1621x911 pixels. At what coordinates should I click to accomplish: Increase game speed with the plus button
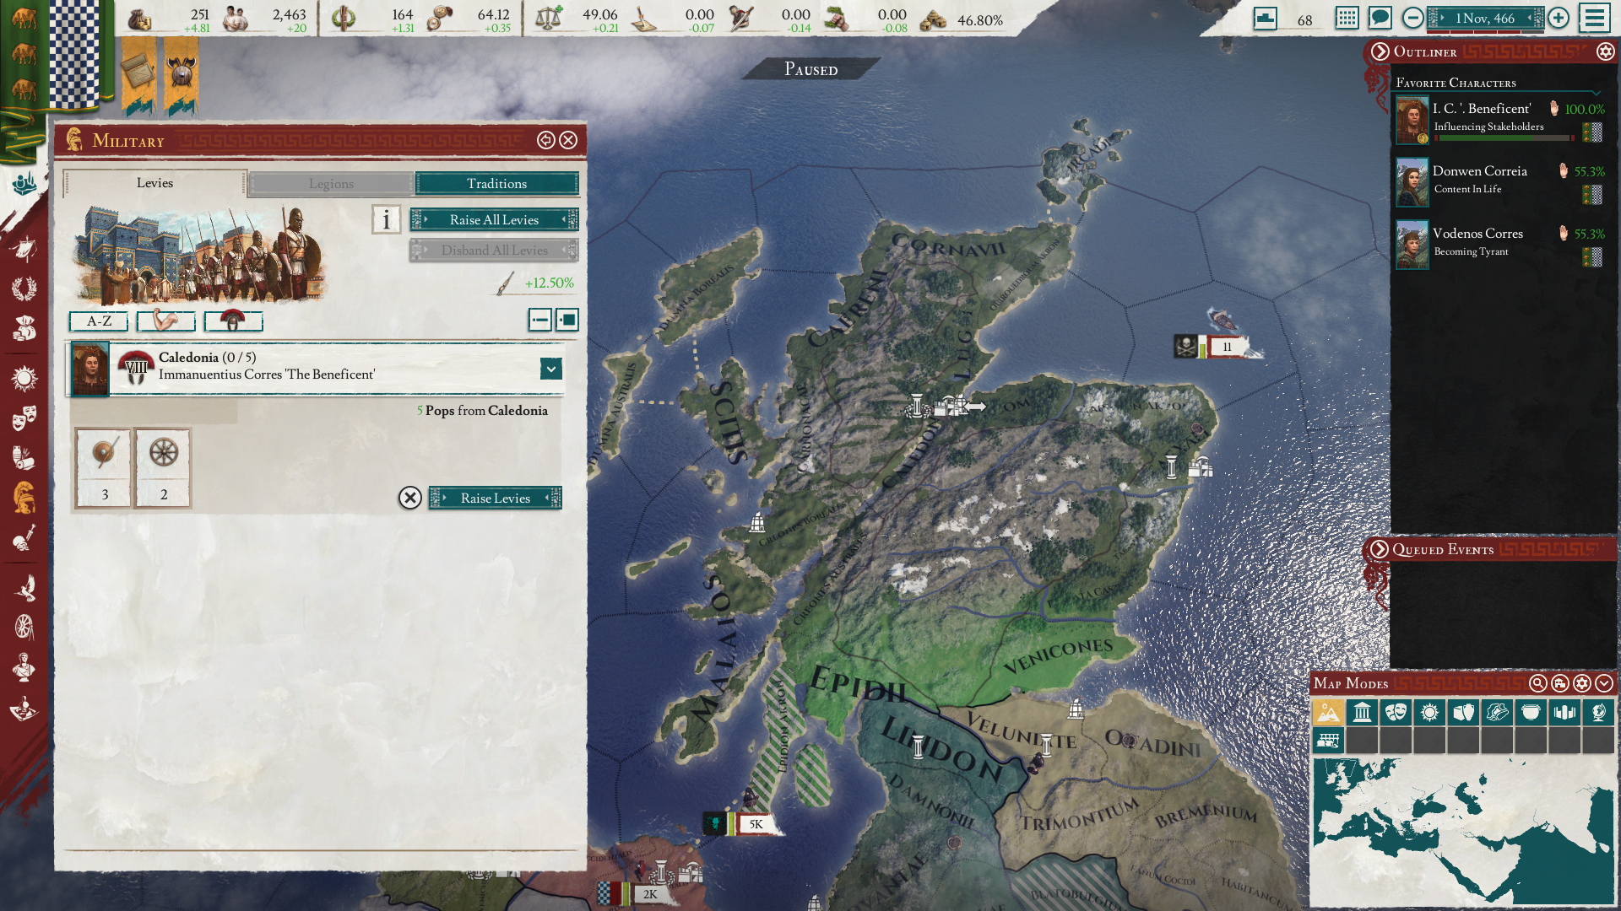click(x=1559, y=18)
